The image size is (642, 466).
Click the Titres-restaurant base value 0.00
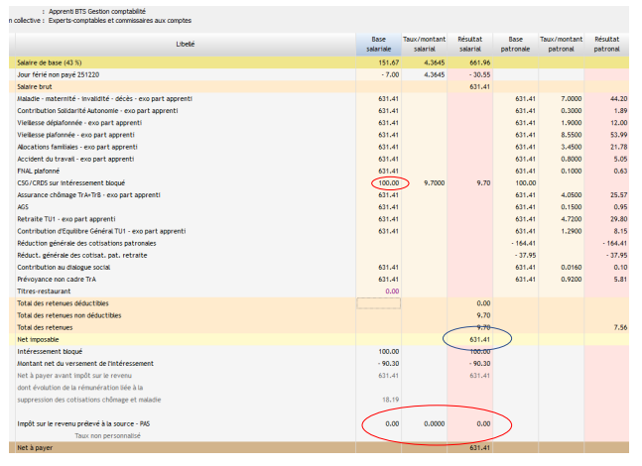(390, 291)
